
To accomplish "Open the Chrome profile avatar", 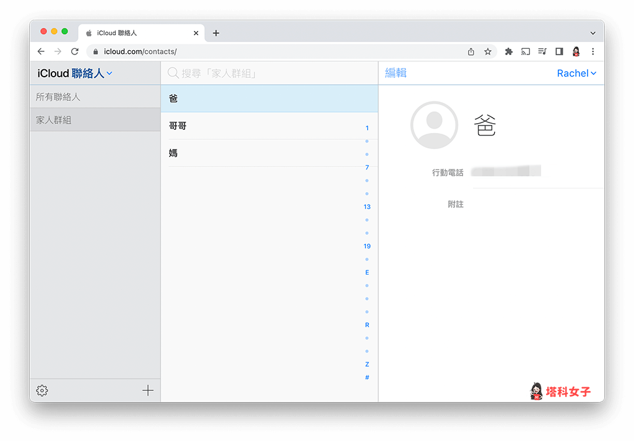I will coord(576,51).
